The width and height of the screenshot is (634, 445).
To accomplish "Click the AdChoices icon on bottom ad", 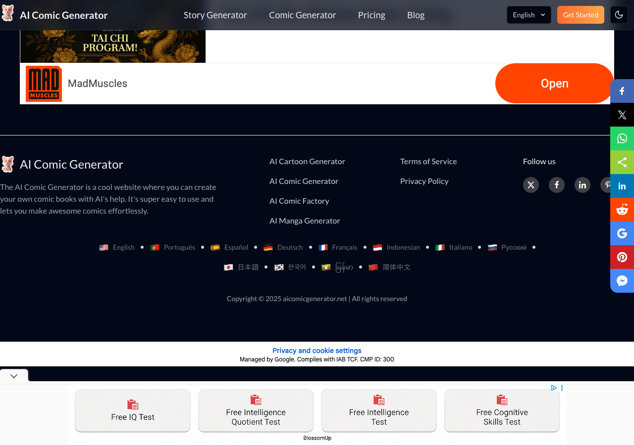I will click(x=554, y=388).
